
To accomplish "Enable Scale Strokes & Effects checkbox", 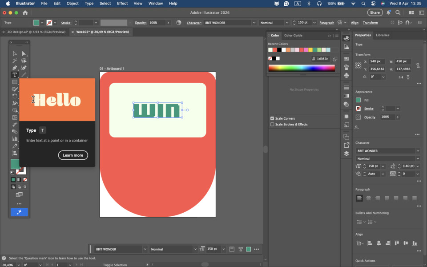I will pyautogui.click(x=272, y=125).
